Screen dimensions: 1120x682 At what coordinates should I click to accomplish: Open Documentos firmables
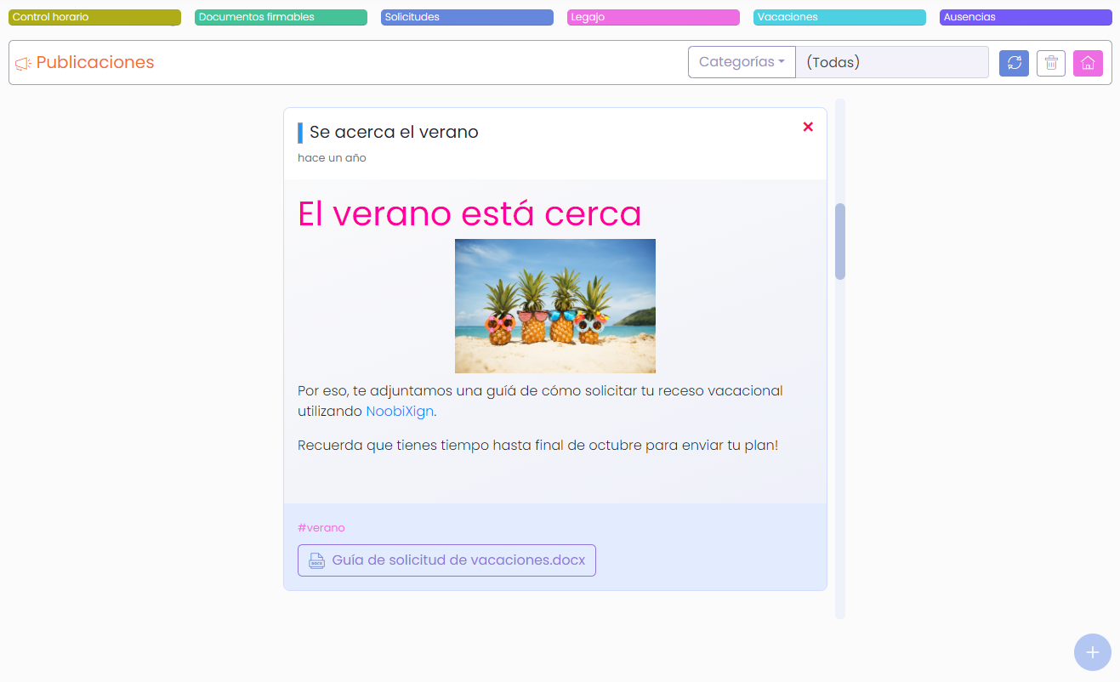pyautogui.click(x=280, y=16)
